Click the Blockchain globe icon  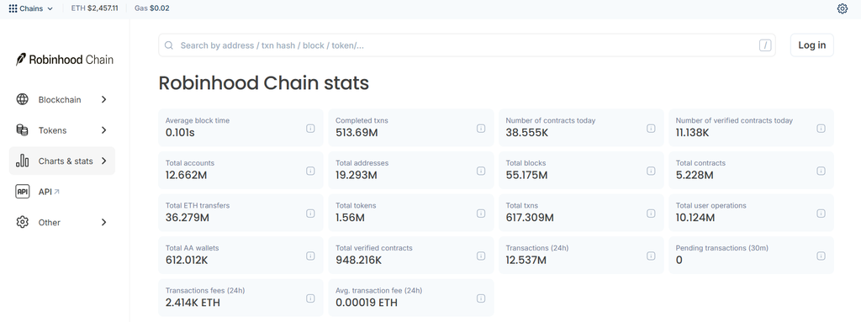tap(22, 99)
